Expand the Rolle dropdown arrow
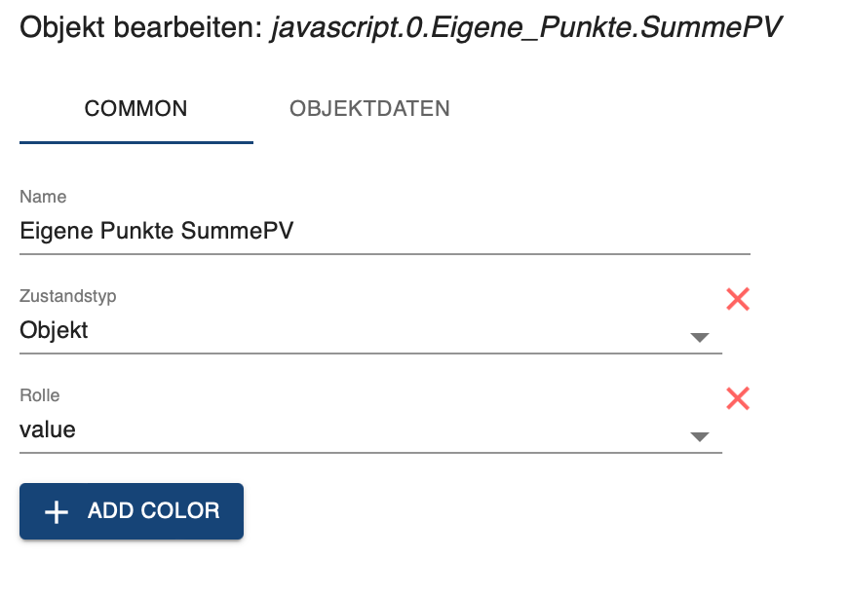Image resolution: width=848 pixels, height=596 pixels. click(x=699, y=436)
